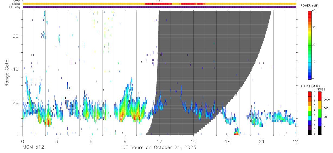Click the 'MCM b12' radar beam label
The height and width of the screenshot is (153, 333).
33,147
